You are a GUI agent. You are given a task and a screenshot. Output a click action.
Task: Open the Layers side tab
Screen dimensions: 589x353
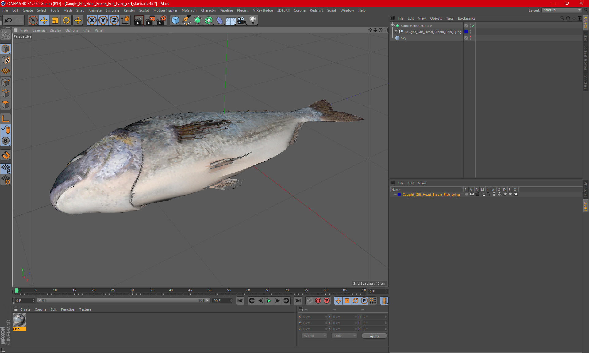pyautogui.click(x=586, y=206)
